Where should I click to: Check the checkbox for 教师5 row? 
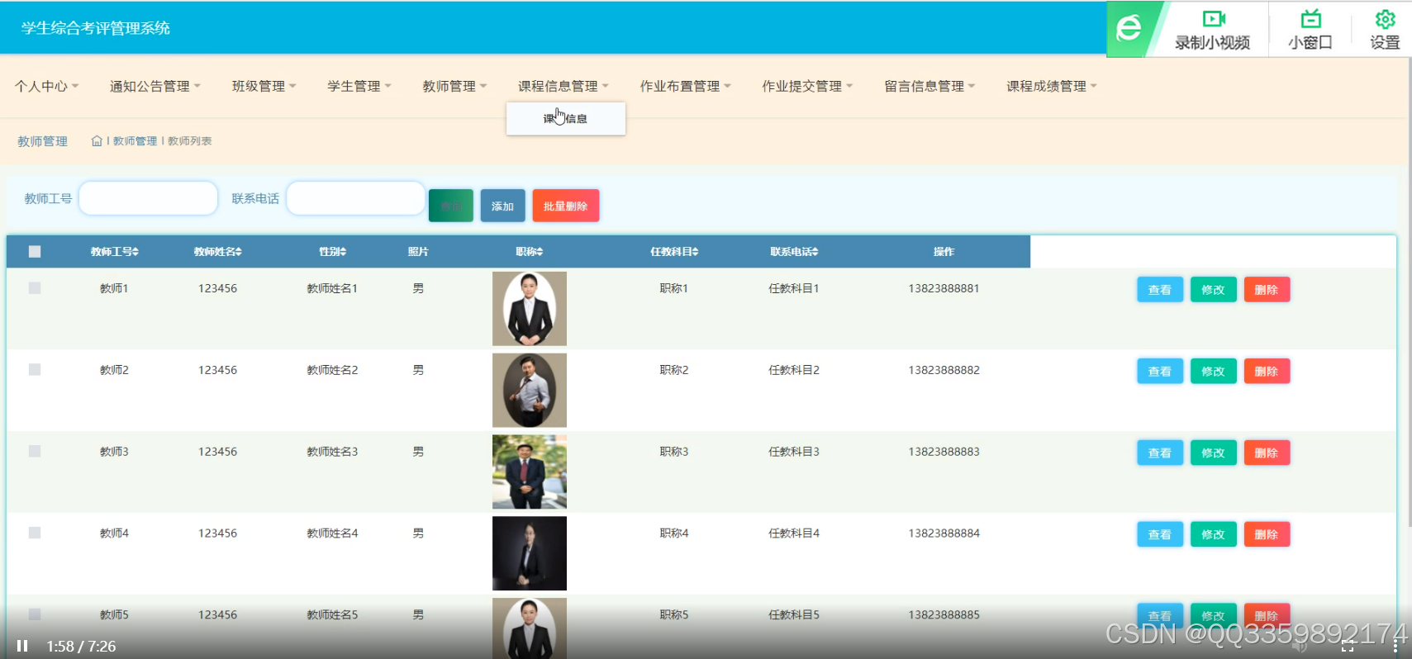(x=35, y=614)
